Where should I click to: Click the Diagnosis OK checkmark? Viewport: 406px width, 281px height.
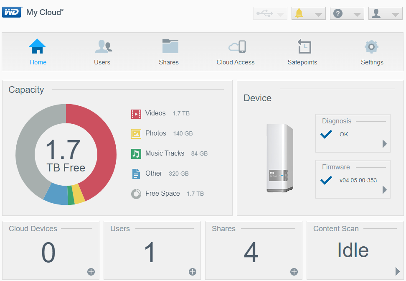(x=326, y=134)
